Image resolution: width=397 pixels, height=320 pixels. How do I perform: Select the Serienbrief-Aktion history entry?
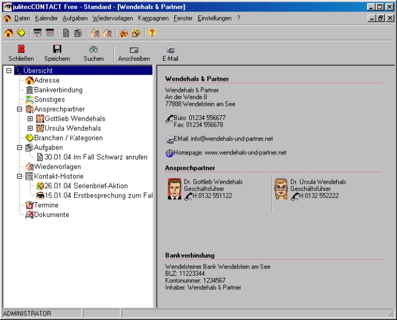click(86, 186)
